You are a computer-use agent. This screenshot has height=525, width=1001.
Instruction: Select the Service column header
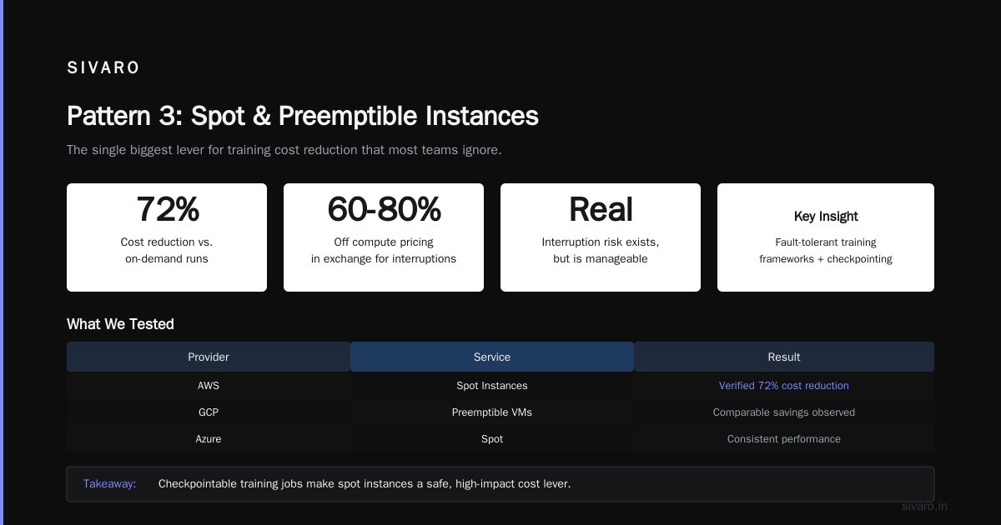(492, 357)
